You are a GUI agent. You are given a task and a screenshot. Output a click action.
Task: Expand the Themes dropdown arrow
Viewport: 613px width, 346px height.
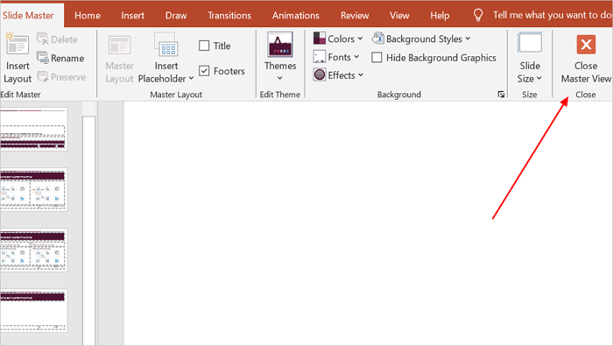point(280,78)
